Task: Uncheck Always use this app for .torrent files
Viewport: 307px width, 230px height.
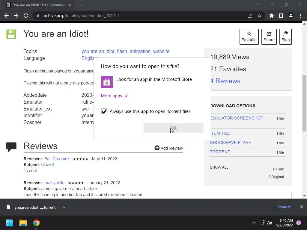Action: pos(104,111)
